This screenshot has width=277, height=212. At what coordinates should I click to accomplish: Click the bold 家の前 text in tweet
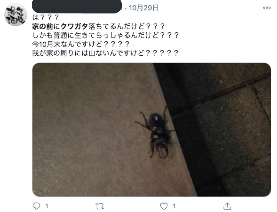[43, 26]
